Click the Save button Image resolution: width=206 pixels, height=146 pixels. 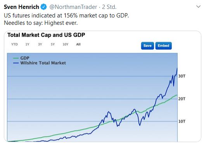click(x=147, y=46)
